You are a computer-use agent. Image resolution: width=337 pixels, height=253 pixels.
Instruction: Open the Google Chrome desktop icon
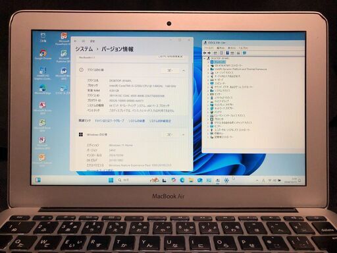[43, 55]
